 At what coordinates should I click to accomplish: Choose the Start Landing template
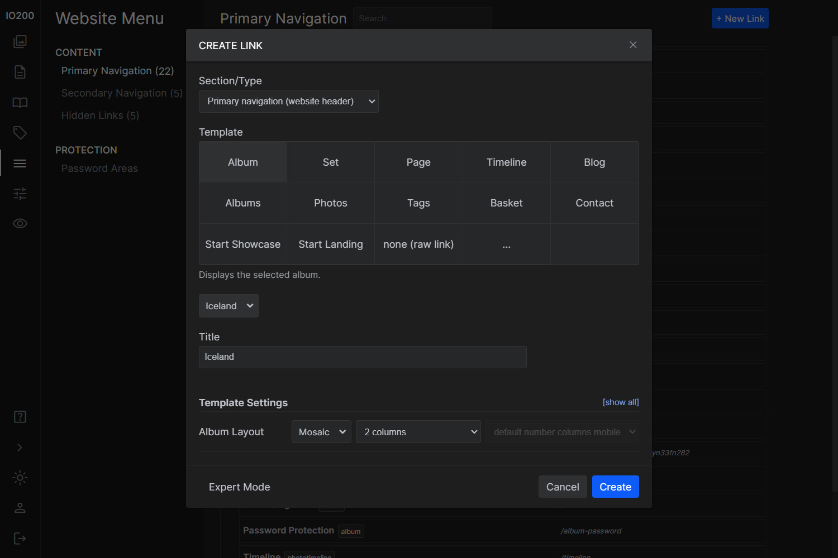[330, 244]
